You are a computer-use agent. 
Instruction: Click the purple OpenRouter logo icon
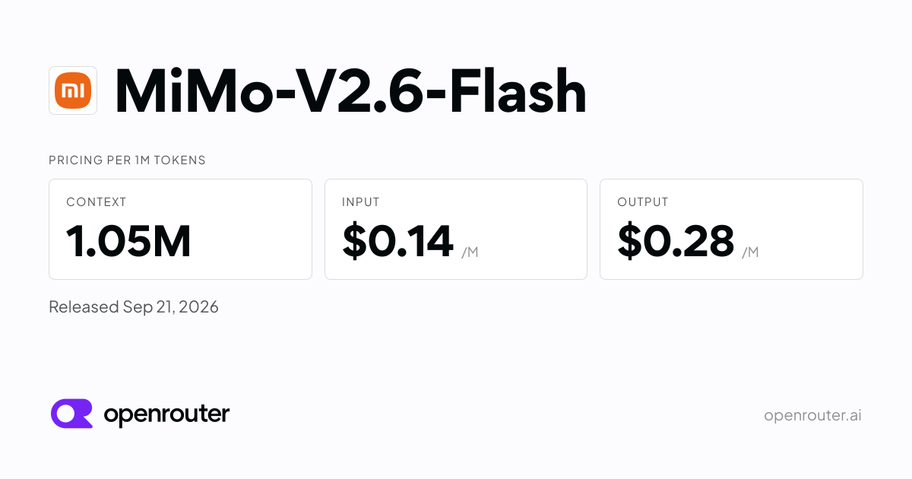[71, 414]
